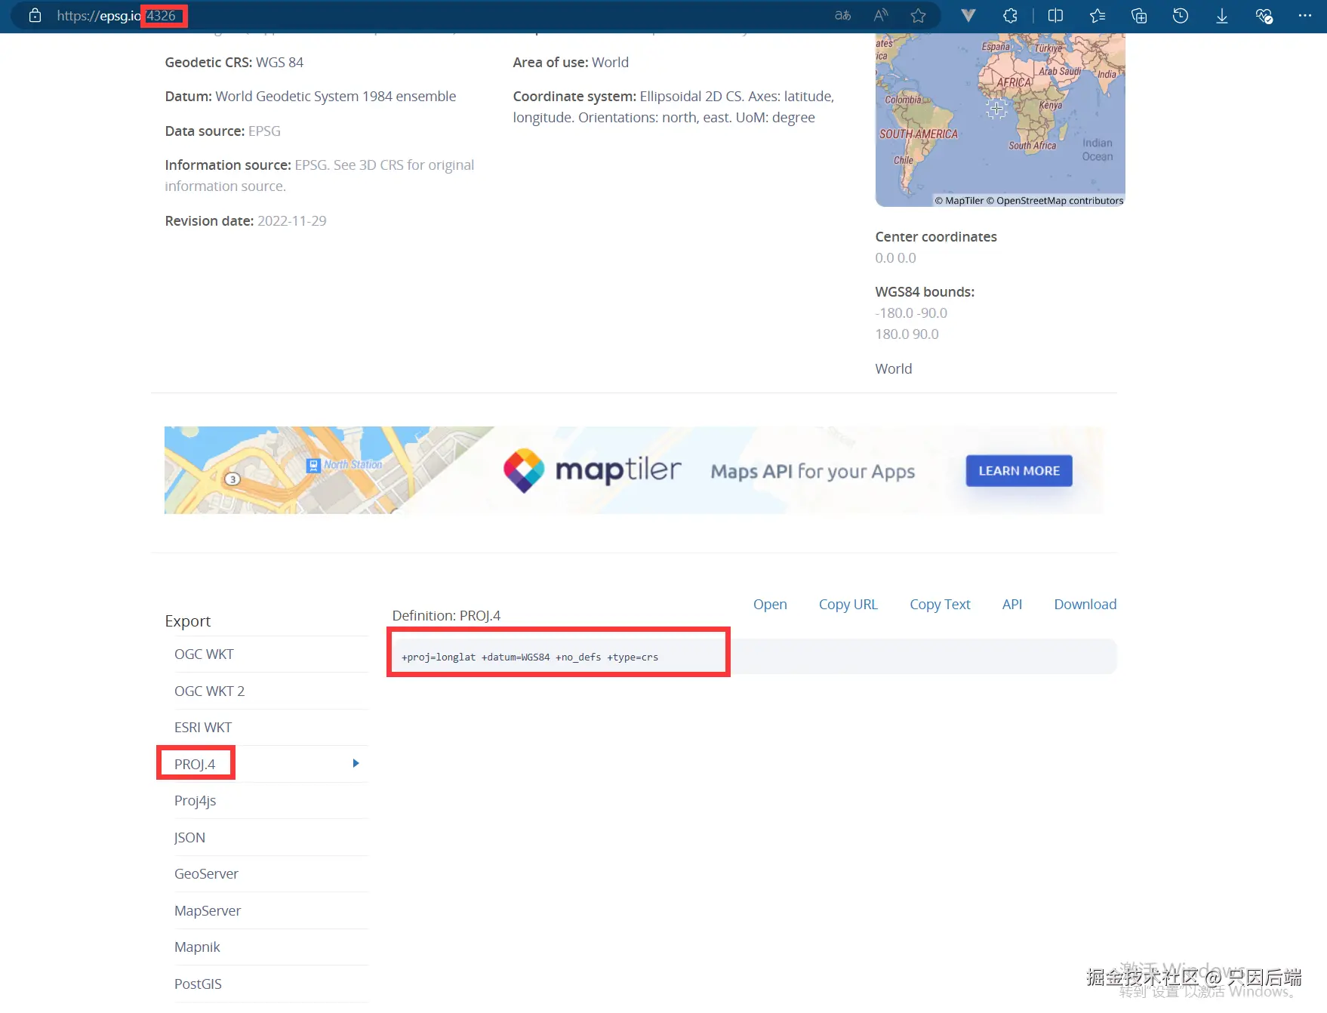Click the Download link

coord(1085,605)
